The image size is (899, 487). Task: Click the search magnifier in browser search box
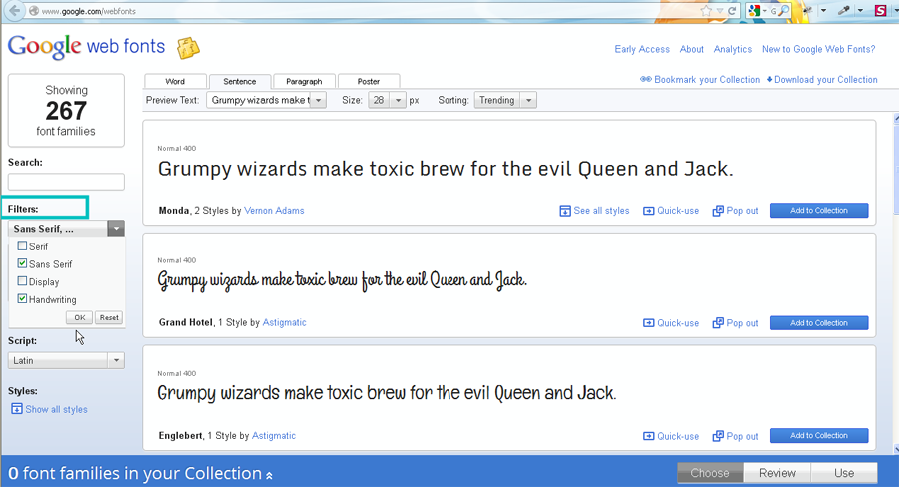pos(784,11)
